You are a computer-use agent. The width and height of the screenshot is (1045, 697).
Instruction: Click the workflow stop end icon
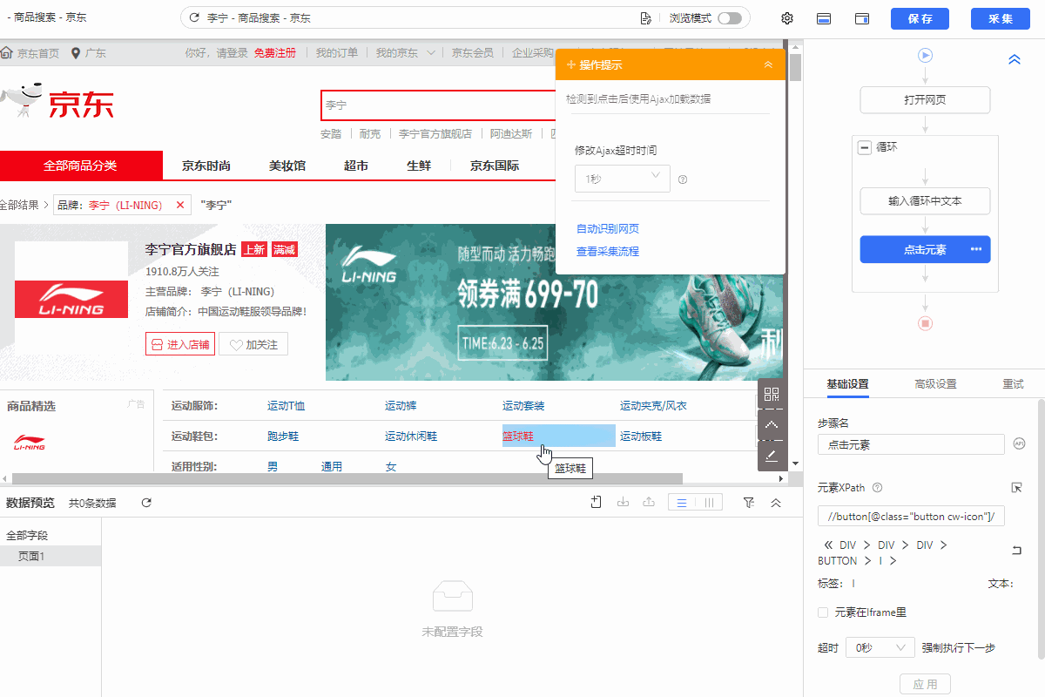coord(925,323)
